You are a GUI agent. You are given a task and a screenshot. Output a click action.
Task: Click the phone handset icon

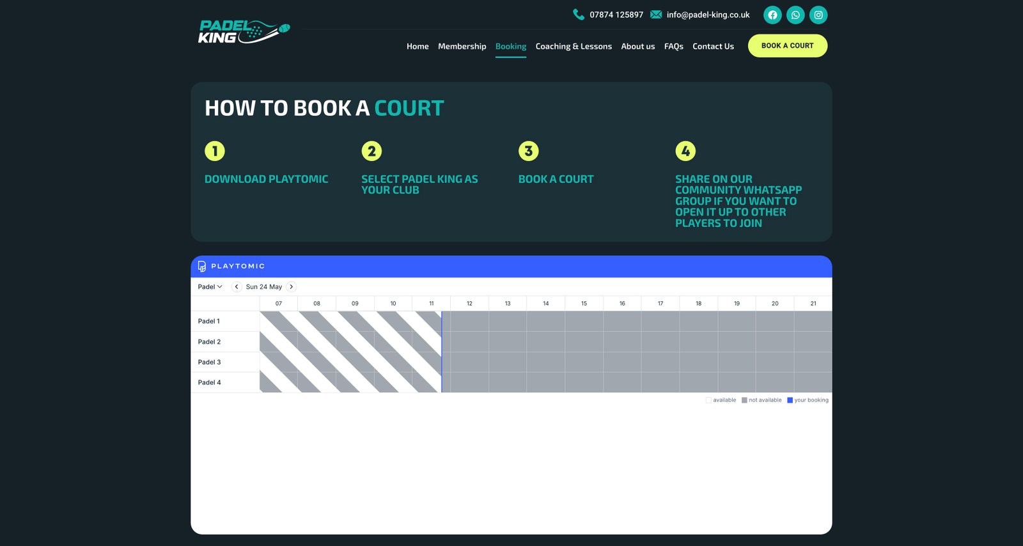tap(579, 14)
